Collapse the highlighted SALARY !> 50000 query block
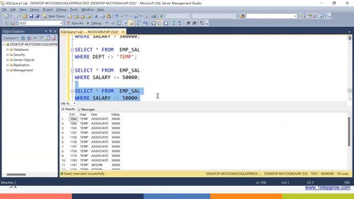Screen dimensions: 354x199 (x=72, y=91)
